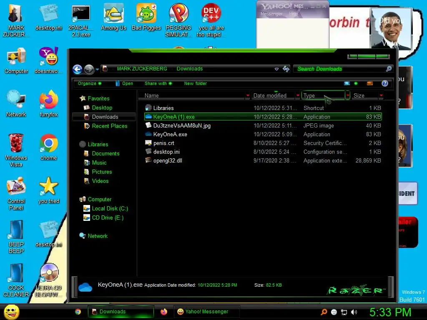Select desktop.ini in the file list
Screen dimensions: 427x320
(263, 152)
